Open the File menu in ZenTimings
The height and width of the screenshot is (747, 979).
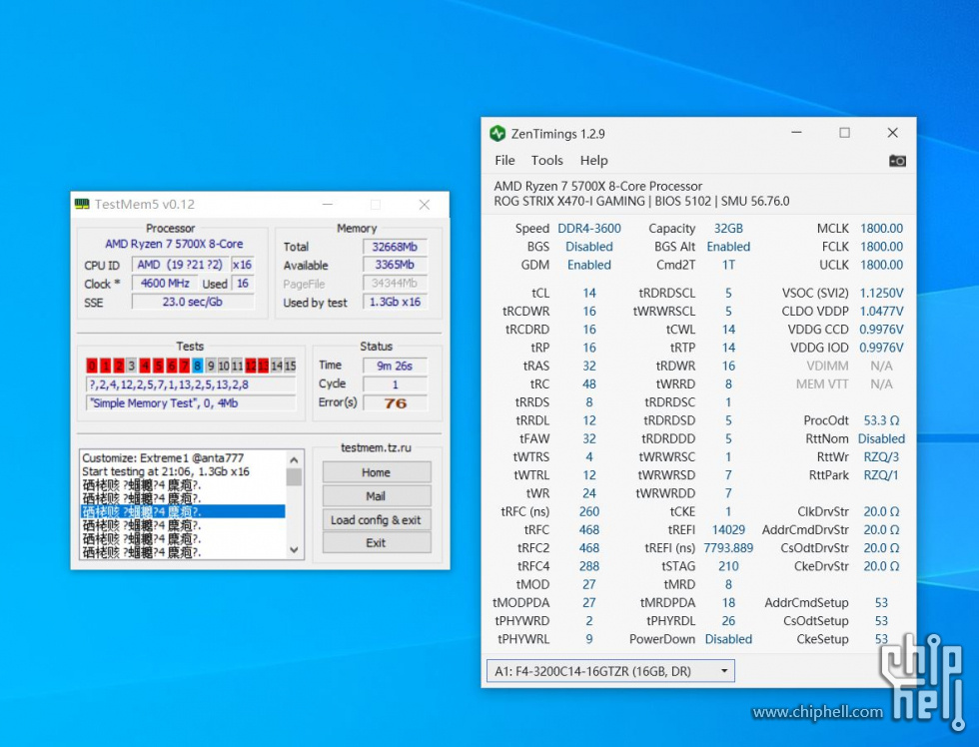pos(504,161)
